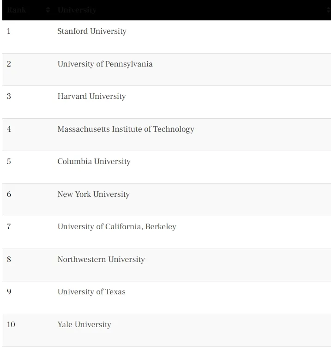Choose the Harvard University entry
The image size is (331, 347).
[x=91, y=96]
